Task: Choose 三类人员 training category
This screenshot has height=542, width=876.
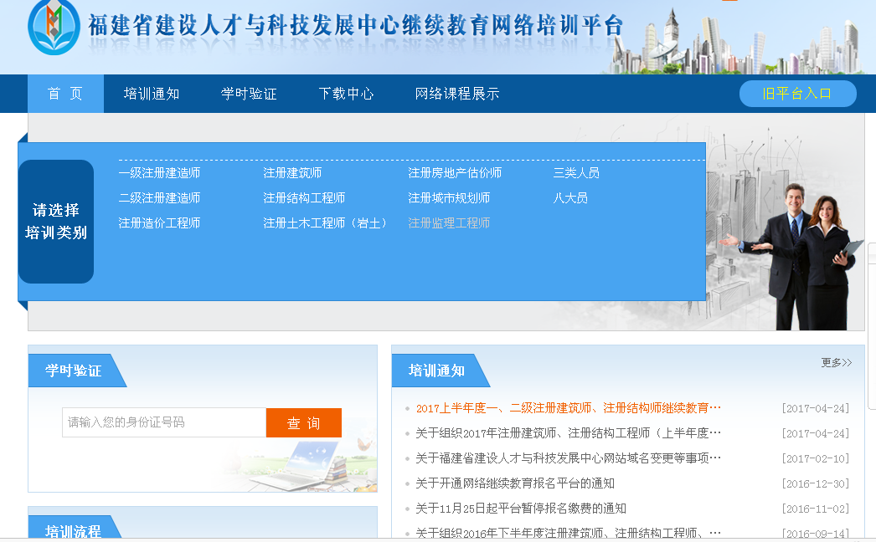Action: 576,173
